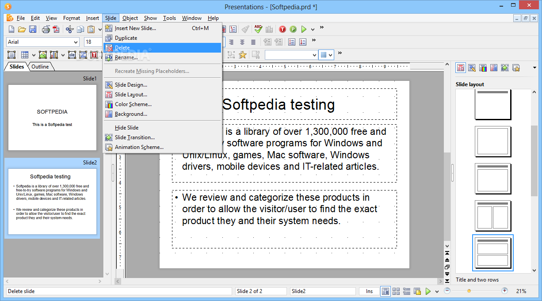Select the Slide1 thumbnail

pyautogui.click(x=52, y=117)
